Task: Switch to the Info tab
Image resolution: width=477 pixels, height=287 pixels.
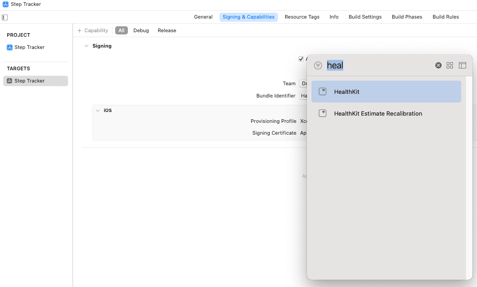Action: click(x=334, y=17)
